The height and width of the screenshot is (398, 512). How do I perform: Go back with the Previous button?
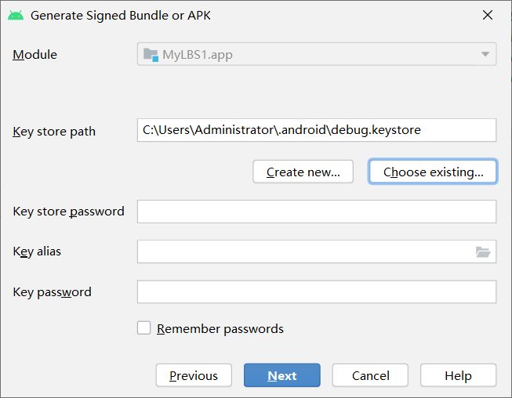[x=194, y=375]
